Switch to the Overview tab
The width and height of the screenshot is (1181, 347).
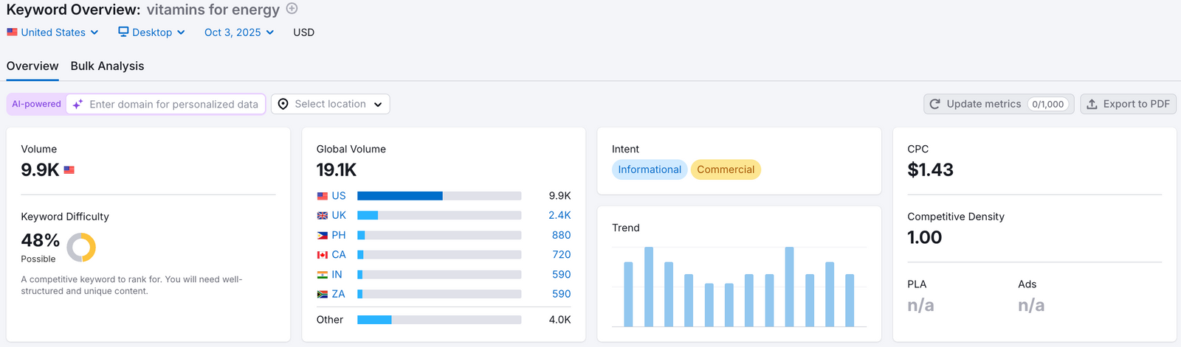click(x=32, y=66)
